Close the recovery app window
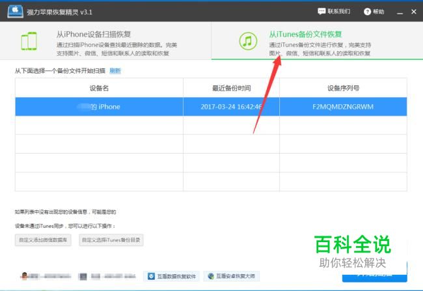The width and height of the screenshot is (423, 291). point(414,12)
